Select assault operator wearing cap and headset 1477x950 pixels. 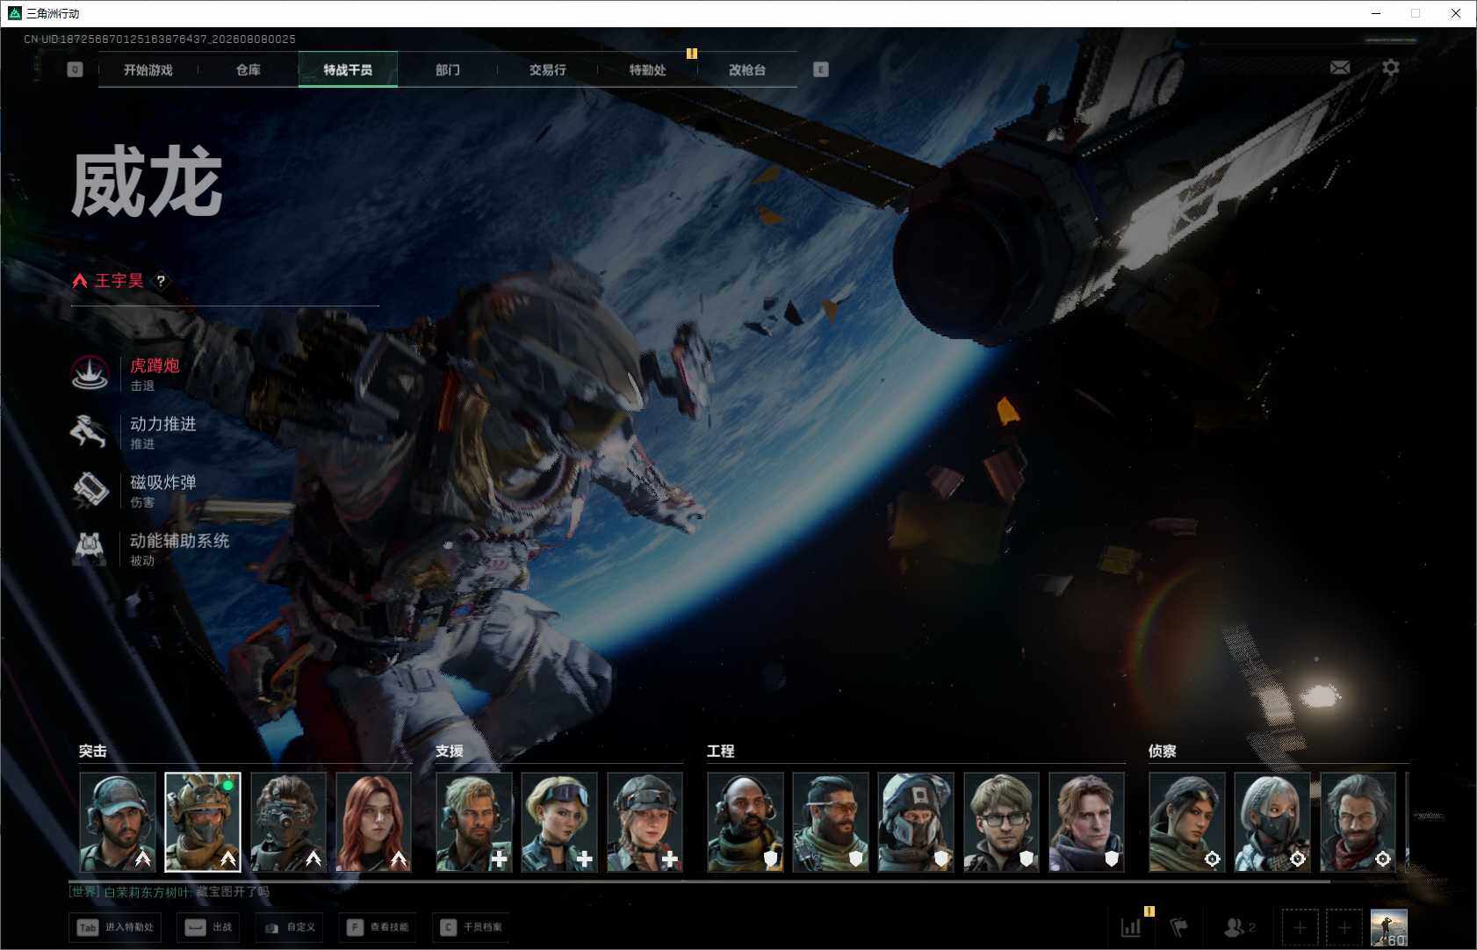[x=118, y=822]
